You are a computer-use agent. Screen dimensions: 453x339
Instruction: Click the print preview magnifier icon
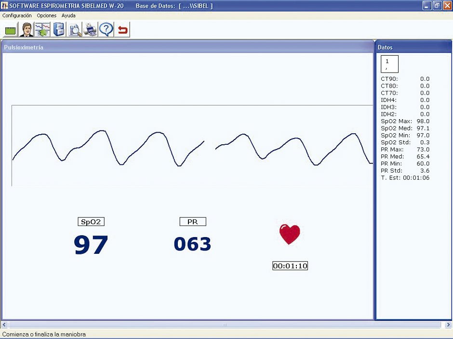click(75, 30)
